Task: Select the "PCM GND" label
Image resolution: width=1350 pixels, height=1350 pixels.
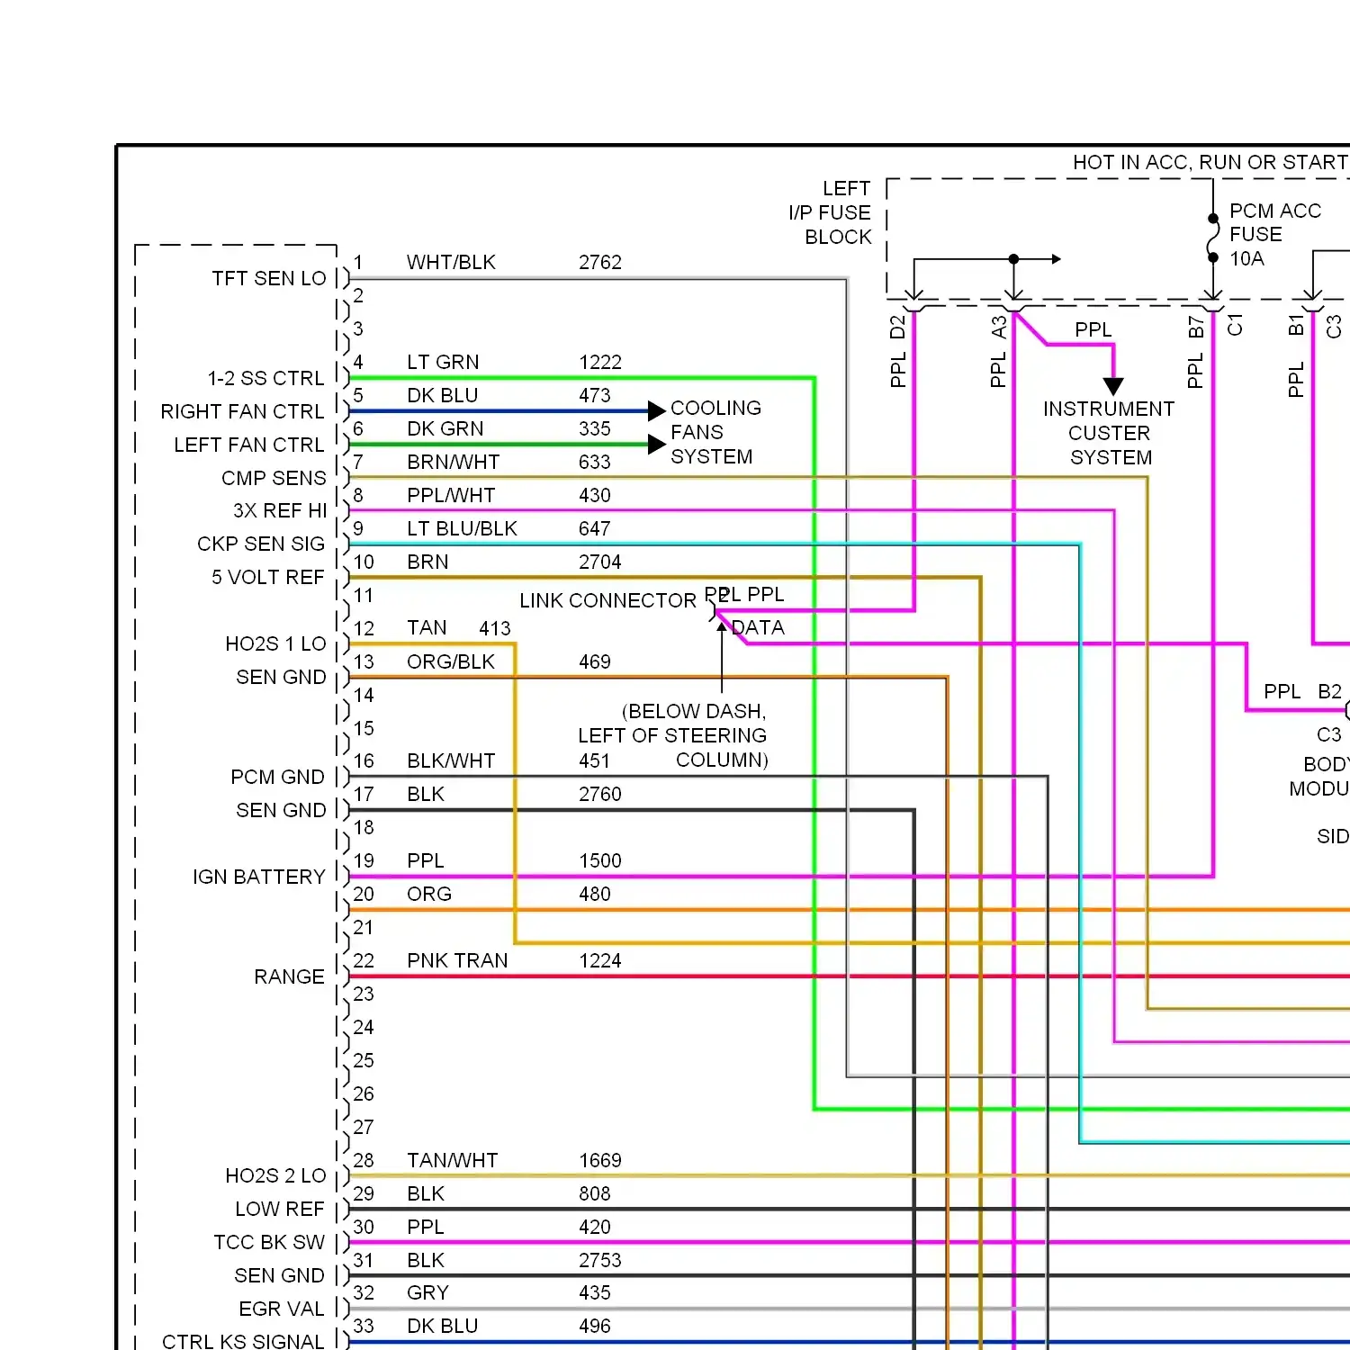Action: 277,777
